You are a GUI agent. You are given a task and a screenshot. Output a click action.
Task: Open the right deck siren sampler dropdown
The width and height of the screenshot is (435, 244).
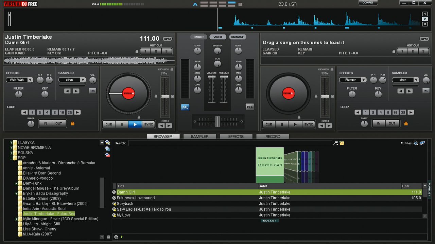tap(416, 80)
